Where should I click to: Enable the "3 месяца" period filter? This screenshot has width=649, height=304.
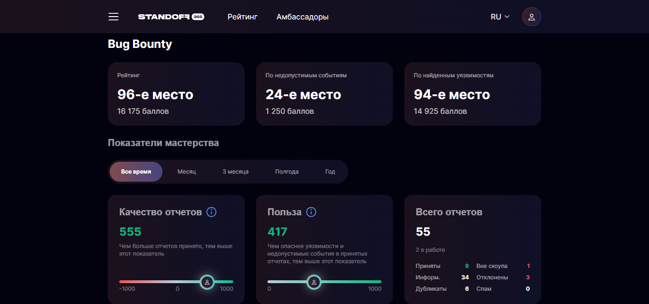[235, 172]
